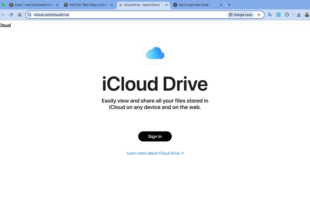The width and height of the screenshot is (310, 207).
Task: View site information icon in address bar
Action: 30,14
